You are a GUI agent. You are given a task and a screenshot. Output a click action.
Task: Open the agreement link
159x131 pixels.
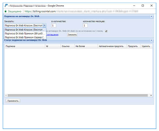pyautogui.click(x=52, y=35)
